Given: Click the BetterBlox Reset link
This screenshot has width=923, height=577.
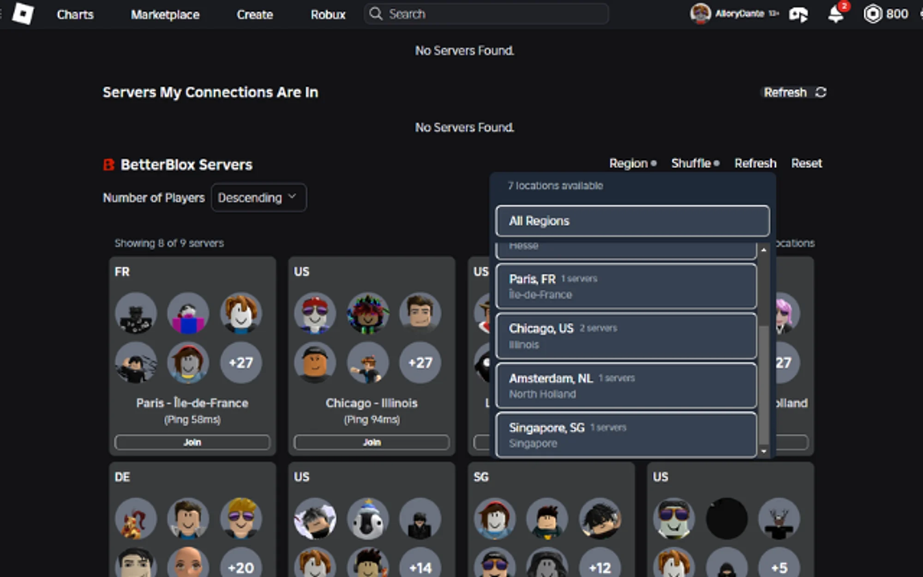Looking at the screenshot, I should [x=806, y=163].
